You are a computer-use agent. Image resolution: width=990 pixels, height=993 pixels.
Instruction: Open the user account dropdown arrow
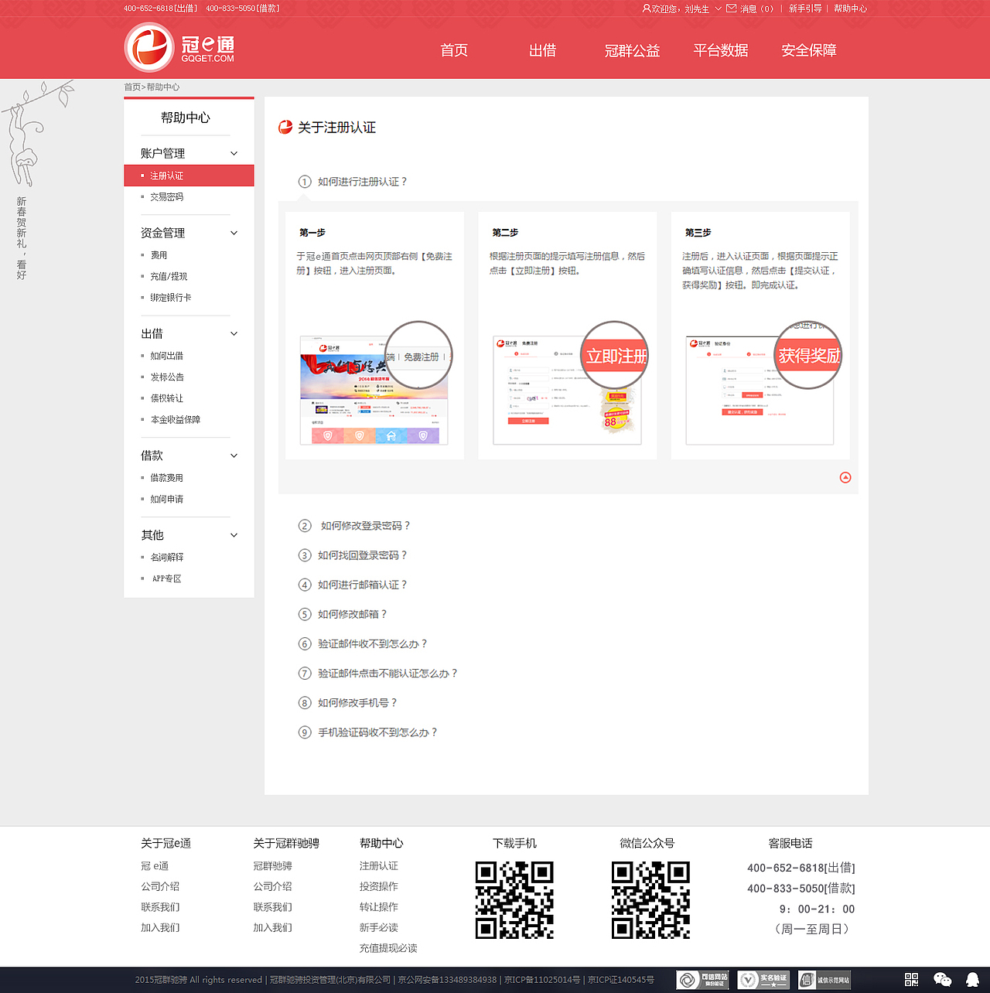click(x=718, y=9)
